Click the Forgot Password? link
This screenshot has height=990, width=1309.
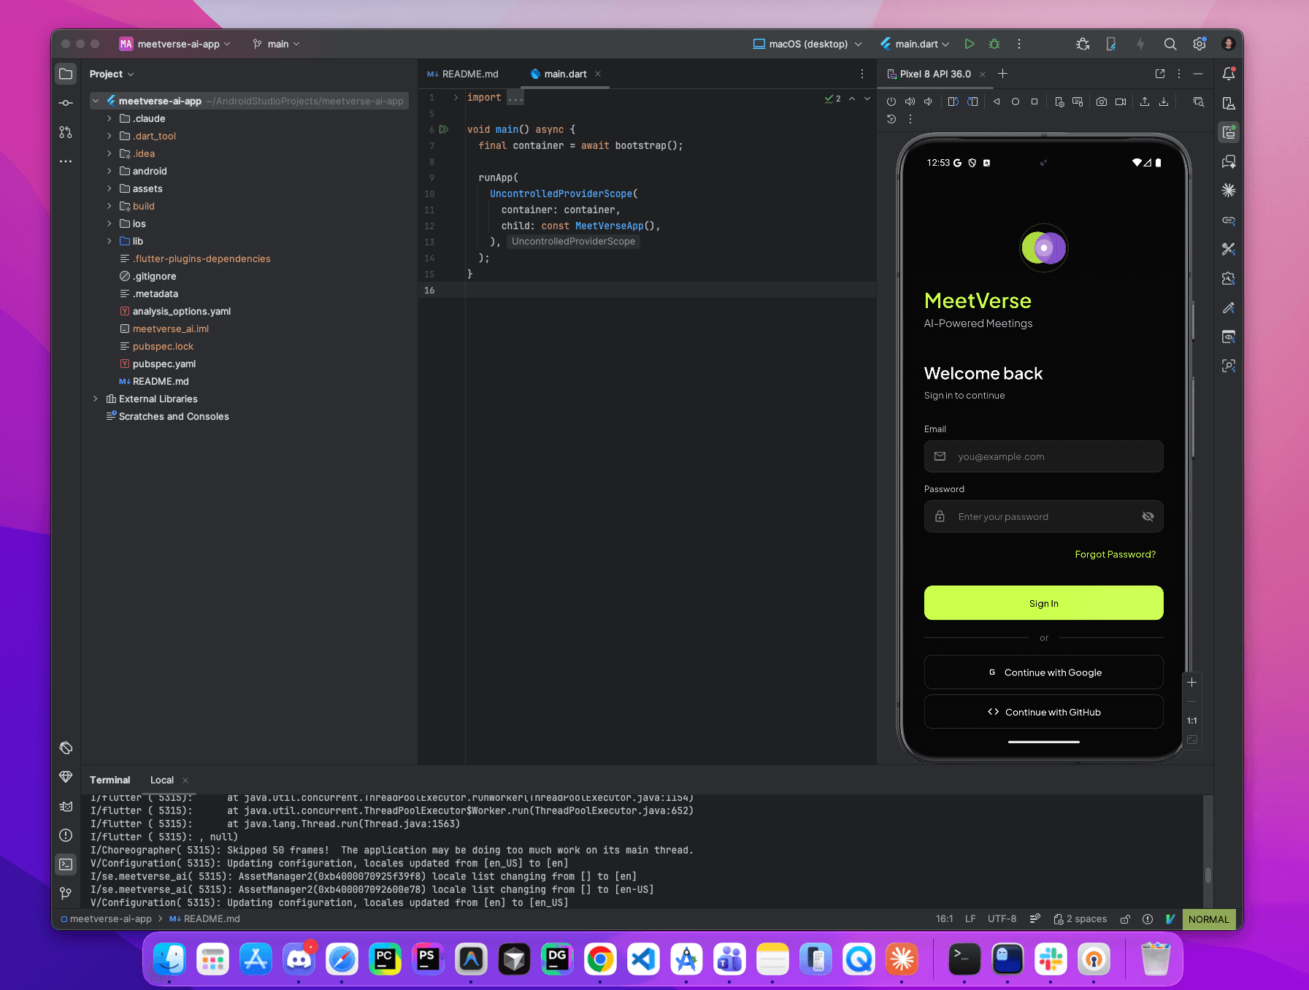(1115, 554)
